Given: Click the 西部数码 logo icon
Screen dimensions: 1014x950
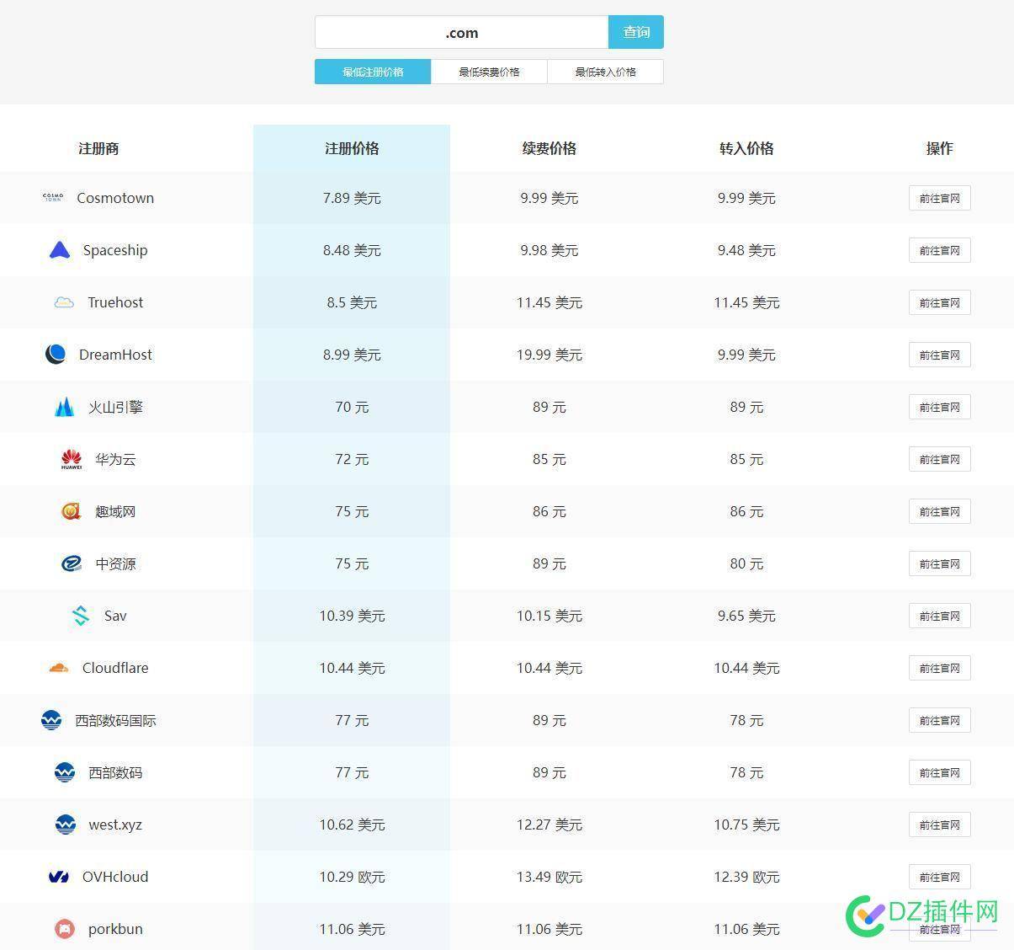Looking at the screenshot, I should coord(65,772).
